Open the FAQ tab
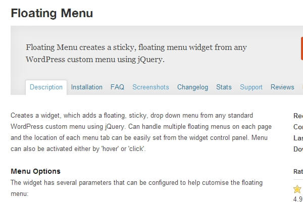The width and height of the screenshot is (303, 202). (x=117, y=87)
